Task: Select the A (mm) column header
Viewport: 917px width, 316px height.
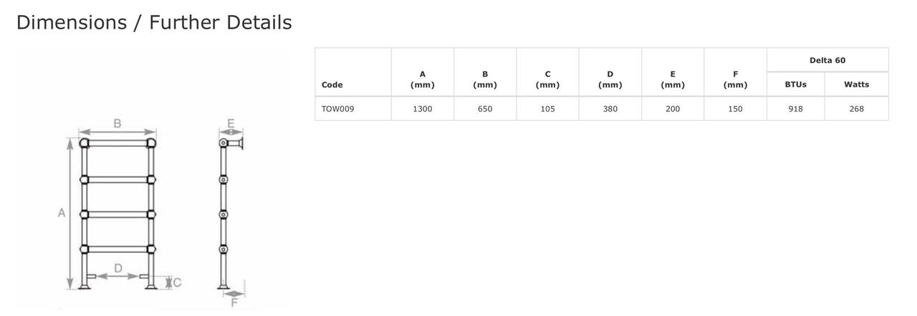Action: coord(423,79)
